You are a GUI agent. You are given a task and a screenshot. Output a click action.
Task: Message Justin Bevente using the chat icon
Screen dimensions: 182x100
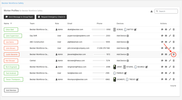coord(162,54)
